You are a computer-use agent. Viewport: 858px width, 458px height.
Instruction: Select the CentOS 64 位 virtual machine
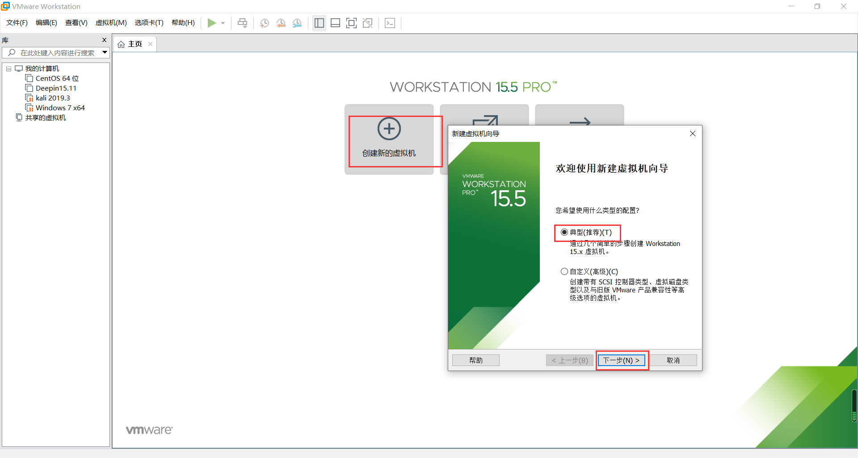point(57,79)
